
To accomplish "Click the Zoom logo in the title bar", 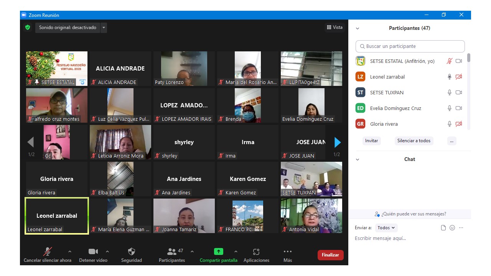I will pos(24,15).
